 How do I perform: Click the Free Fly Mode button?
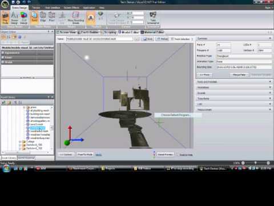(85, 154)
